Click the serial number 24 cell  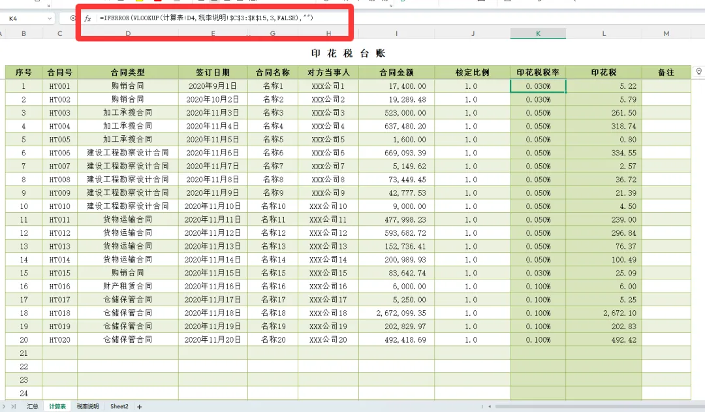click(x=23, y=393)
